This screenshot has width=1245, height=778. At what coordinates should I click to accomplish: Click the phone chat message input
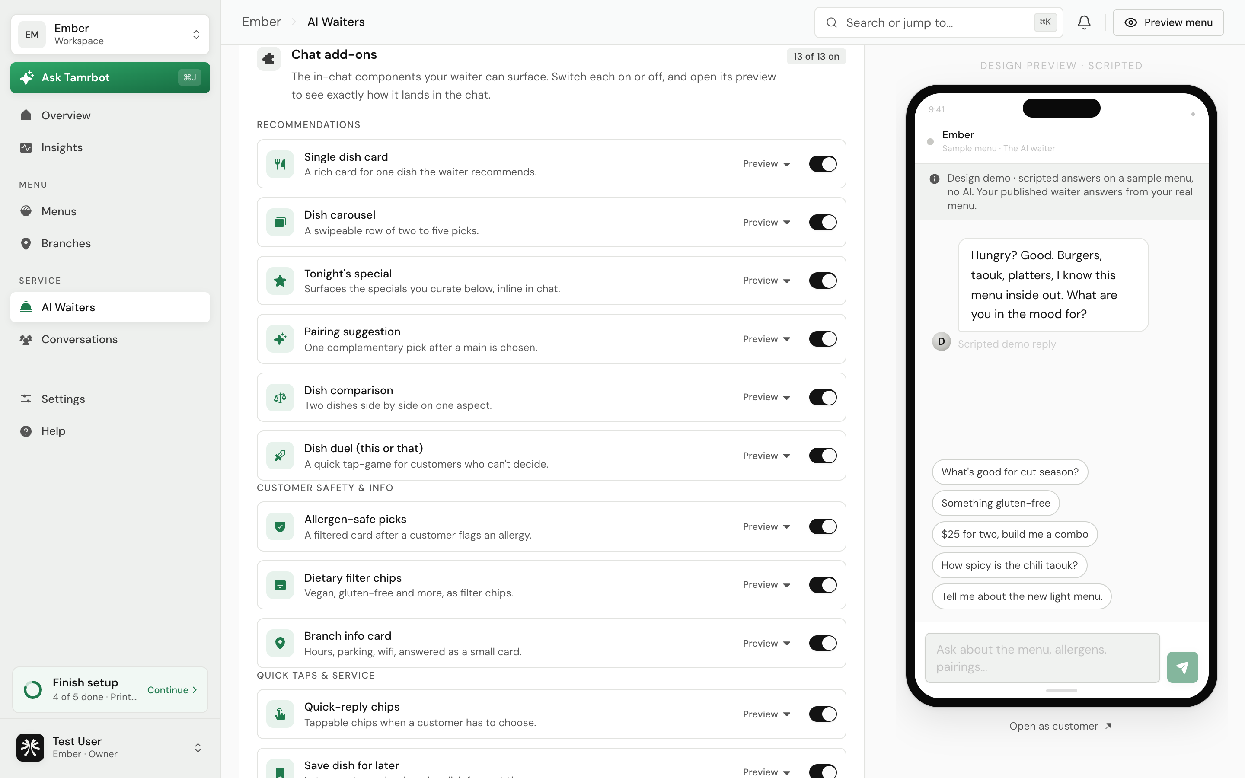pos(1042,658)
